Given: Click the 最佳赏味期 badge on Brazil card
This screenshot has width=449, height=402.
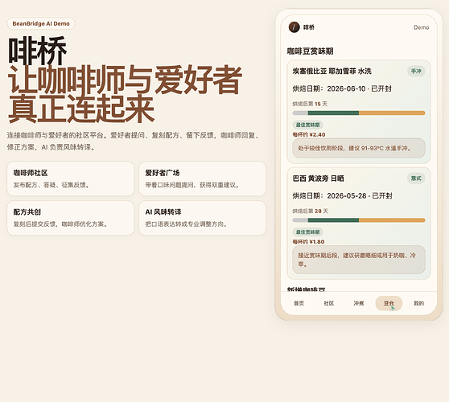Looking at the screenshot, I should point(307,232).
